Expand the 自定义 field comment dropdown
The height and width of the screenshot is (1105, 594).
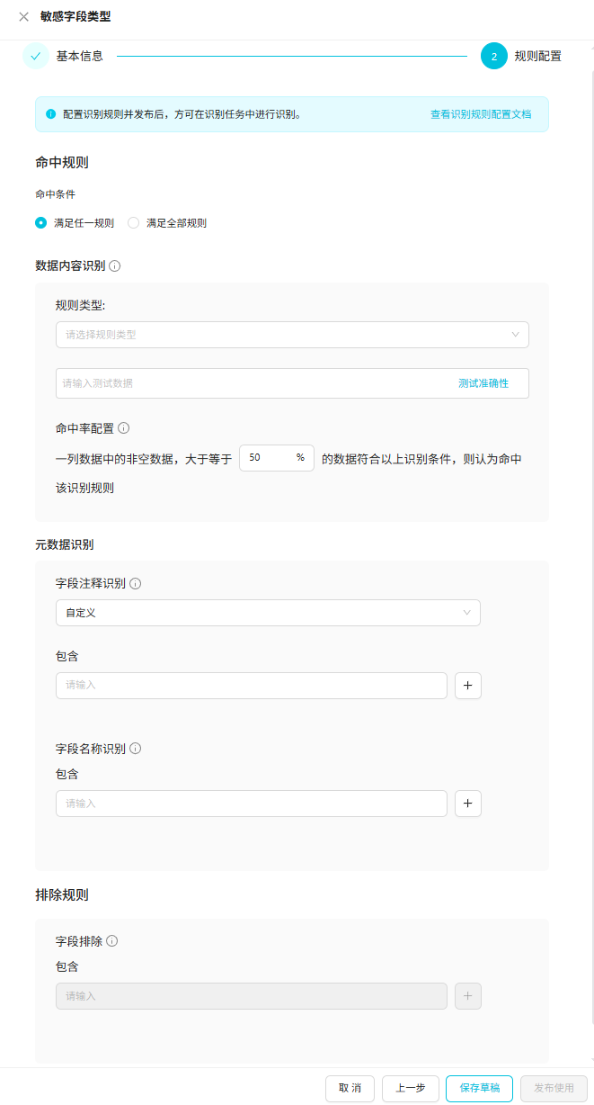click(268, 613)
